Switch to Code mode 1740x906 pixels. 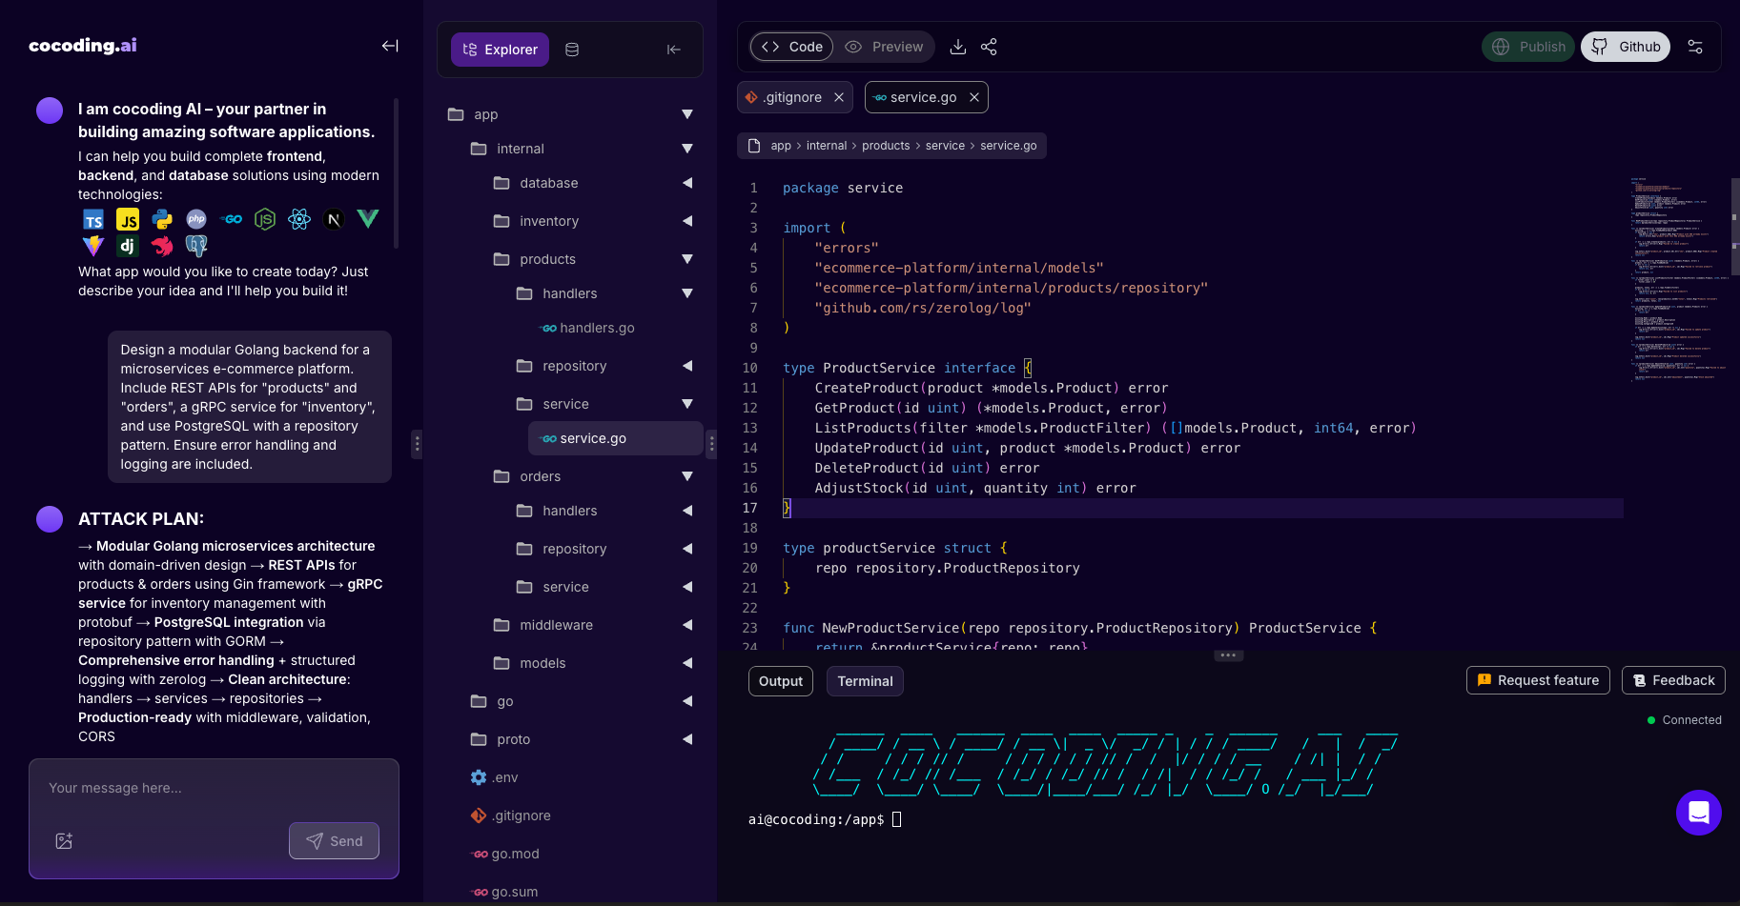tap(790, 46)
